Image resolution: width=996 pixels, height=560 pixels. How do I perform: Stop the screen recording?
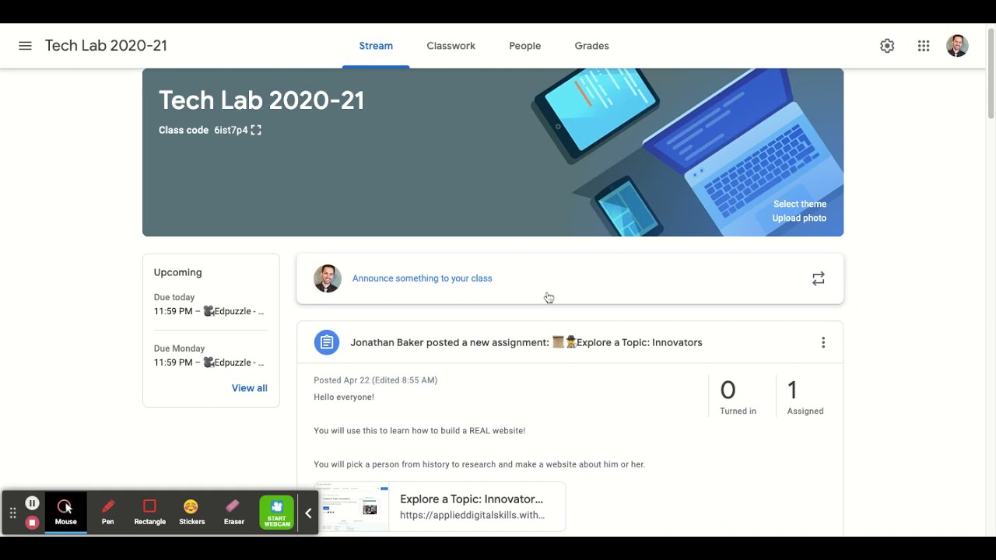tap(32, 523)
